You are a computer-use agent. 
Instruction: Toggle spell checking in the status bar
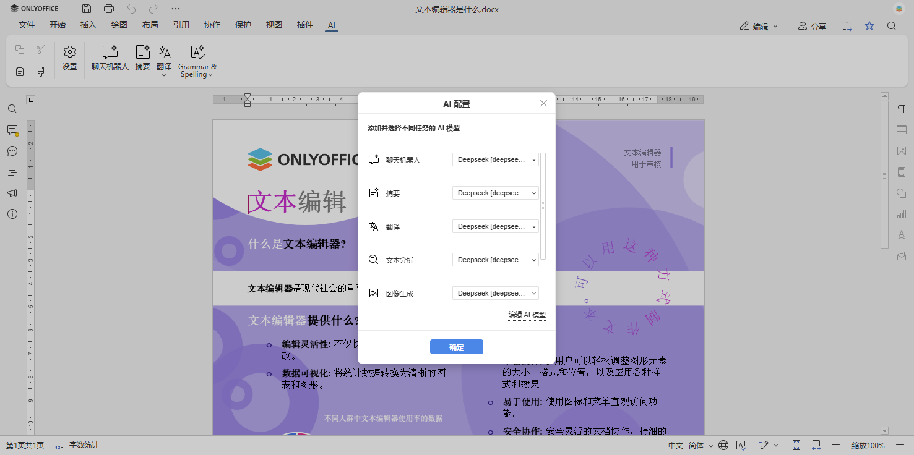[742, 445]
